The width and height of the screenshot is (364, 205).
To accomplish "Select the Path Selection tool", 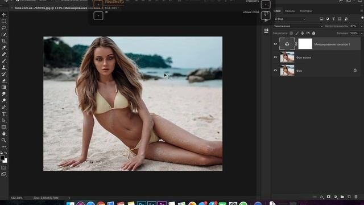I will [x=4, y=120].
